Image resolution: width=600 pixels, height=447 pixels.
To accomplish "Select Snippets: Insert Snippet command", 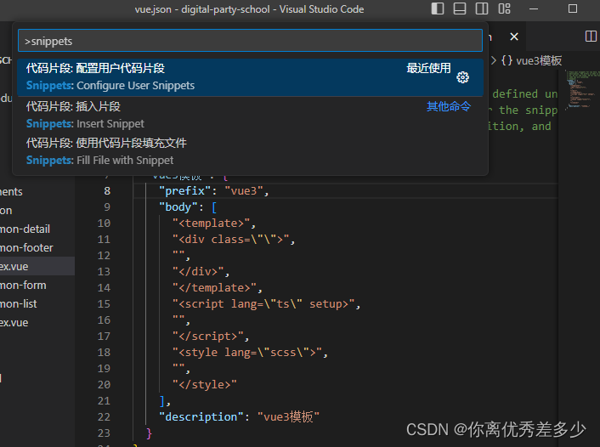I will tap(250, 115).
